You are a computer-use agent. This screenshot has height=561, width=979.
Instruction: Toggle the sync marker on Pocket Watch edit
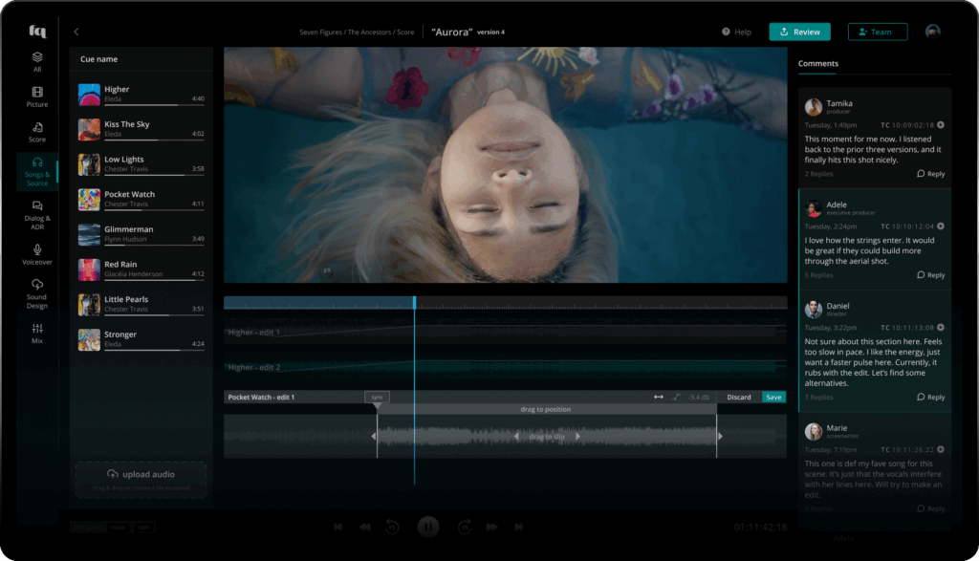pyautogui.click(x=377, y=397)
